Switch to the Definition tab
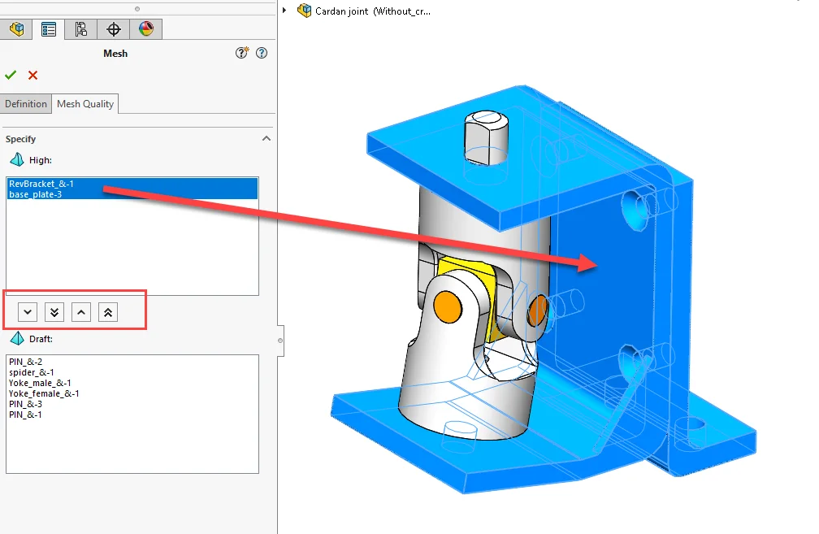 (26, 103)
